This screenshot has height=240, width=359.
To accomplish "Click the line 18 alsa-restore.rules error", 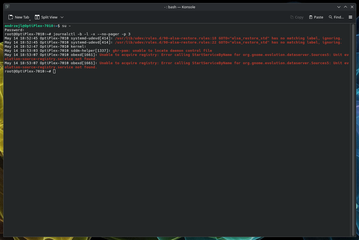I will pyautogui.click(x=228, y=38).
